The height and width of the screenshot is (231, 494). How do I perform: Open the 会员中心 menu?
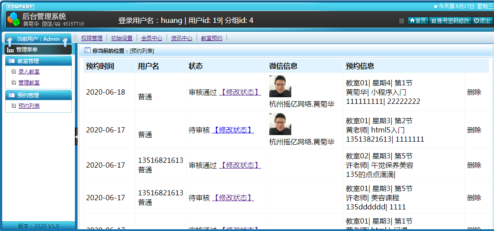pyautogui.click(x=152, y=38)
